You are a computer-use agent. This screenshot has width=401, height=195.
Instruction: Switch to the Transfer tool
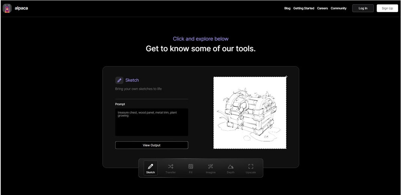coord(170,168)
